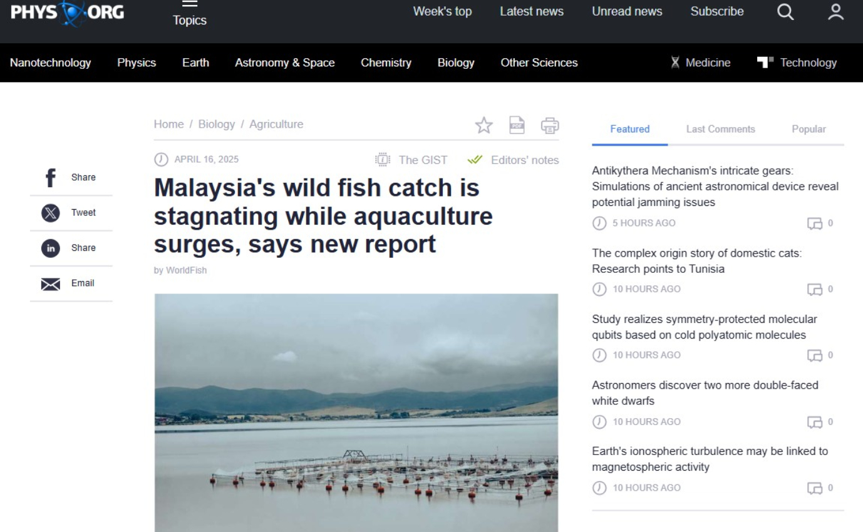The height and width of the screenshot is (532, 863).
Task: Switch to the Popular tab
Action: pyautogui.click(x=809, y=129)
